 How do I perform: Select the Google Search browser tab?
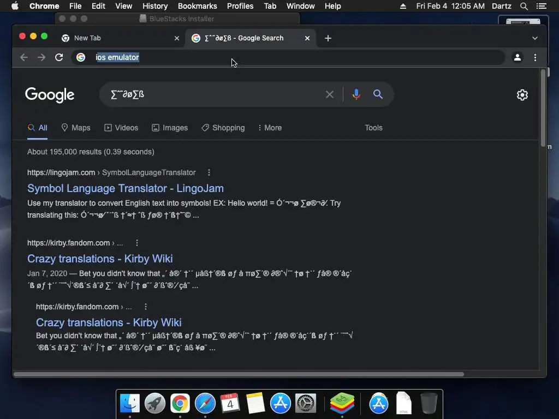249,38
